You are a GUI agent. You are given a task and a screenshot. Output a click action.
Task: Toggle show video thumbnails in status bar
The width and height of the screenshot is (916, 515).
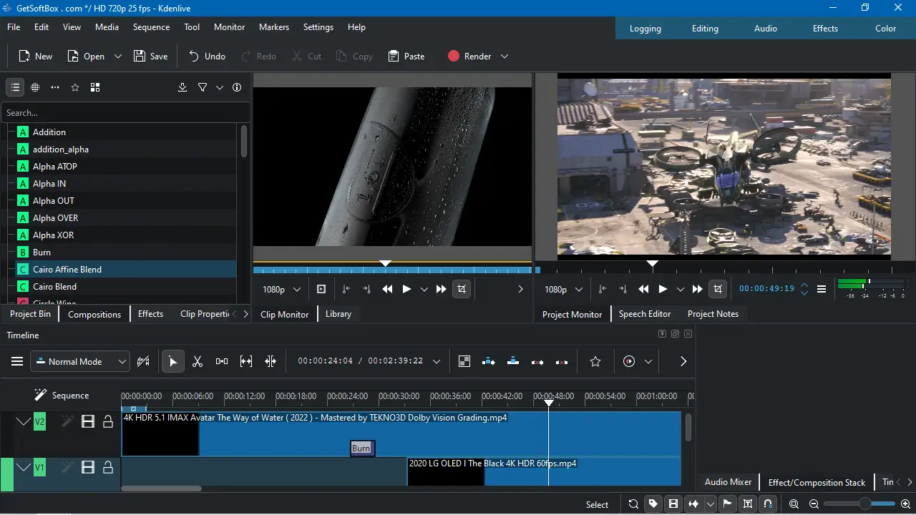point(673,504)
